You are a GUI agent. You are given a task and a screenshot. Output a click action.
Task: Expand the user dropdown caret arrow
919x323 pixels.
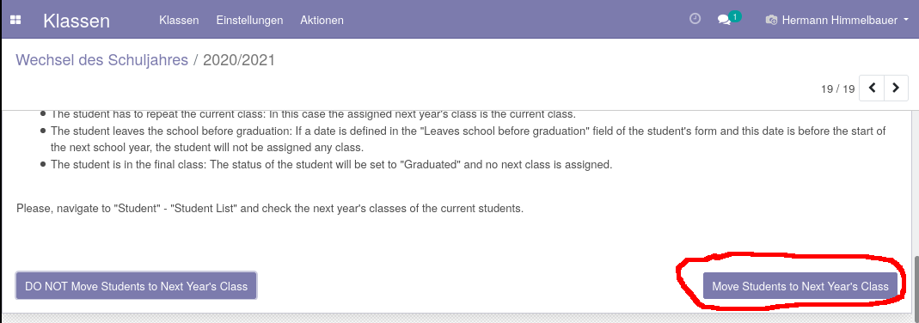(x=906, y=20)
